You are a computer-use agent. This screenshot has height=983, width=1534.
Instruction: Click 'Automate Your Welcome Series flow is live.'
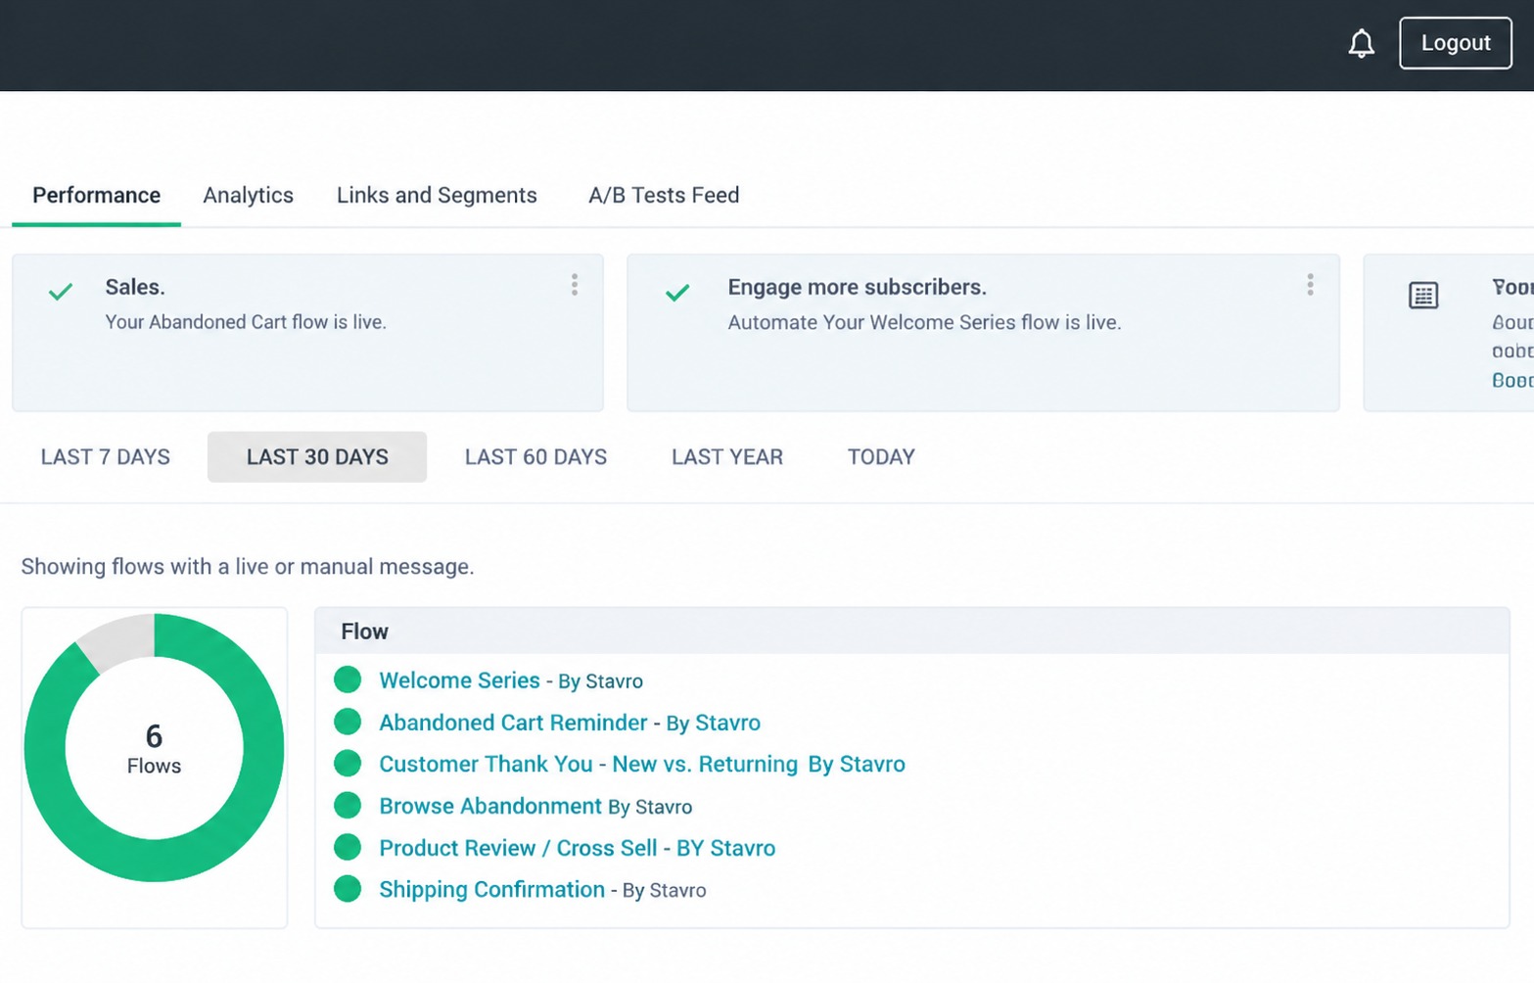pos(924,322)
